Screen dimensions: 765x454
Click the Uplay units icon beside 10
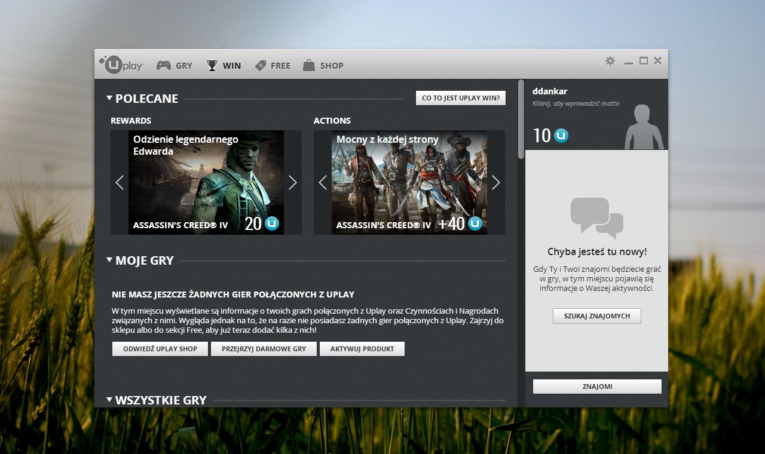561,136
